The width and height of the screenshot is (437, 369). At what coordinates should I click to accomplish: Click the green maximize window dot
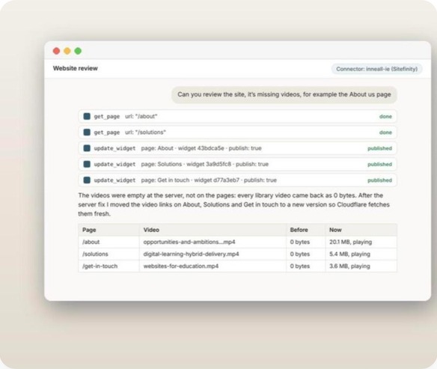[x=78, y=51]
